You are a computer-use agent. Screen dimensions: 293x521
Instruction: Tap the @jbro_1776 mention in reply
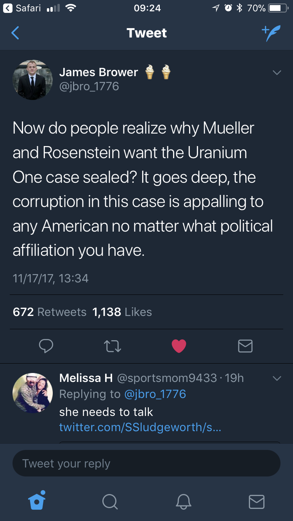[155, 394]
